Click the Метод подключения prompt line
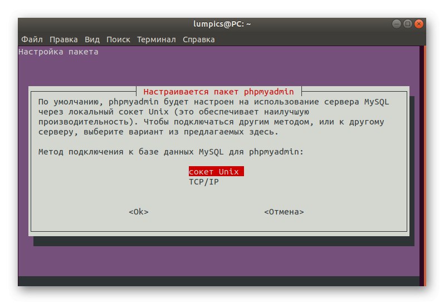The image size is (444, 304). tap(170, 152)
